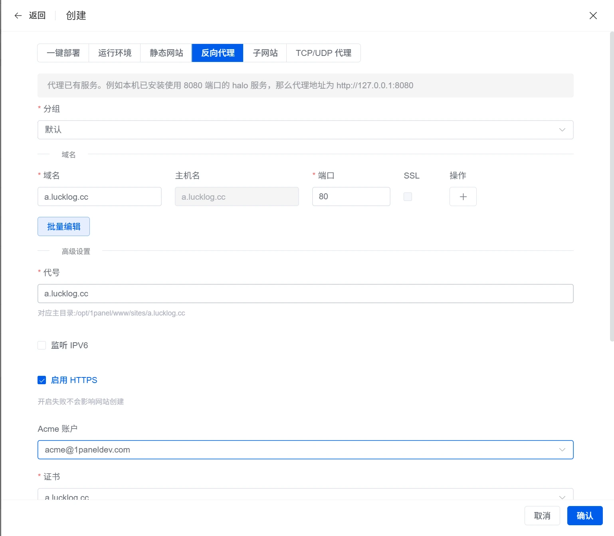The width and height of the screenshot is (614, 536).
Task: Open the 证书 certificate dropdown
Action: [305, 494]
